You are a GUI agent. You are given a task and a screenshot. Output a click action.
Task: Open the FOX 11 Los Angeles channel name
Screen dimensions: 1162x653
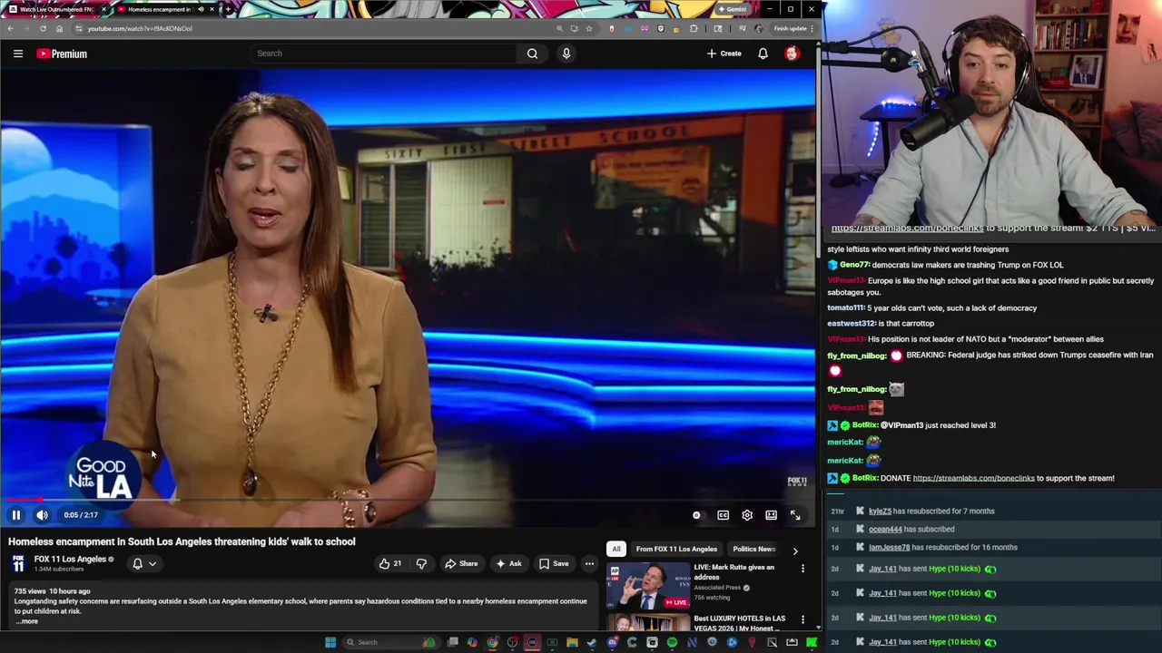70,560
